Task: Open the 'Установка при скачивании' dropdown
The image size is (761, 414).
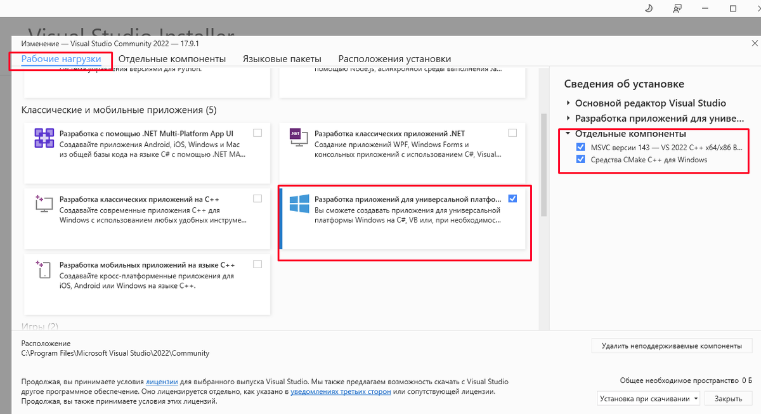Action: pos(648,399)
